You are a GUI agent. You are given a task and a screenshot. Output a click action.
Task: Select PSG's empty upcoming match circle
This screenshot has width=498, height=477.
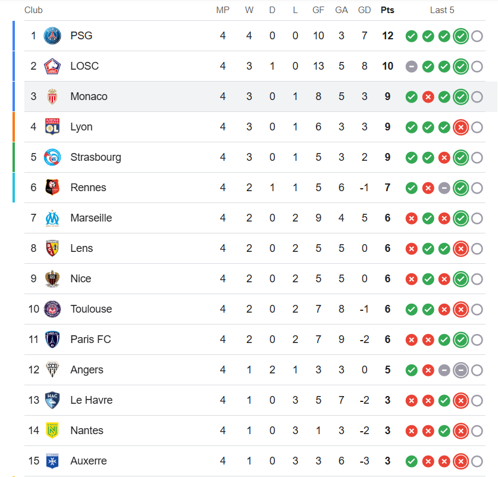coord(477,36)
